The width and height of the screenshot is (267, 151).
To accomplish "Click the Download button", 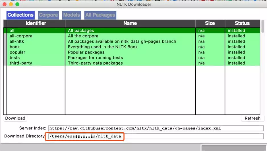I will [x=15, y=118].
